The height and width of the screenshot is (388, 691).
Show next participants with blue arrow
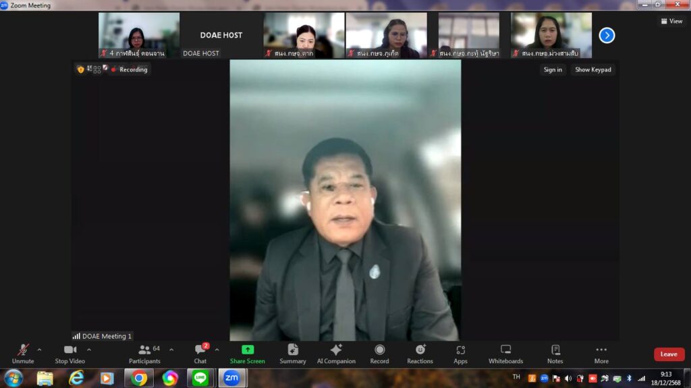click(x=607, y=35)
